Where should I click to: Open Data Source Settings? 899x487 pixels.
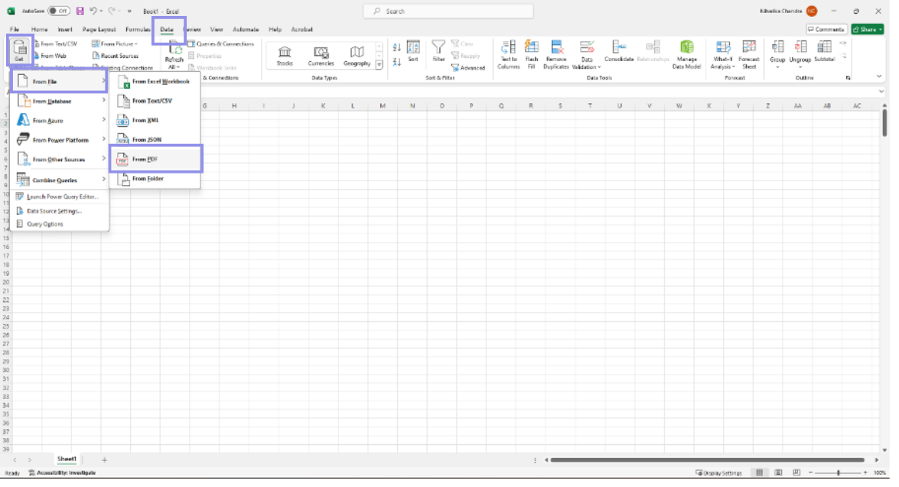[x=60, y=213]
